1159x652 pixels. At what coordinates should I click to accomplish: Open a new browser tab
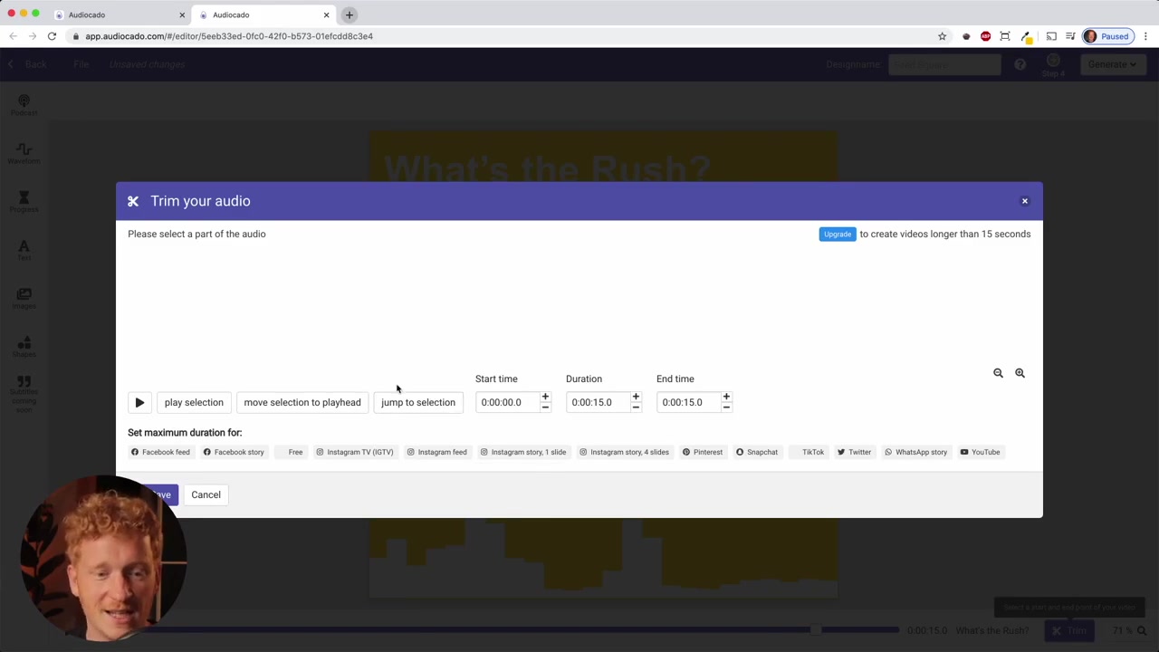pos(350,14)
